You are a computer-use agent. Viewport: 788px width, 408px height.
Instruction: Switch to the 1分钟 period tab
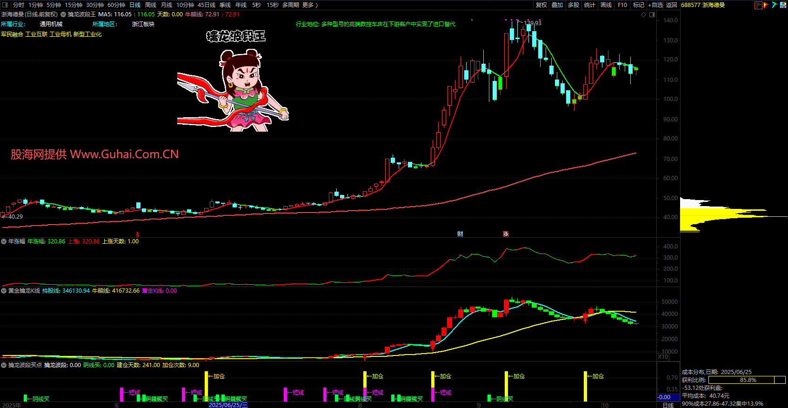[36, 5]
